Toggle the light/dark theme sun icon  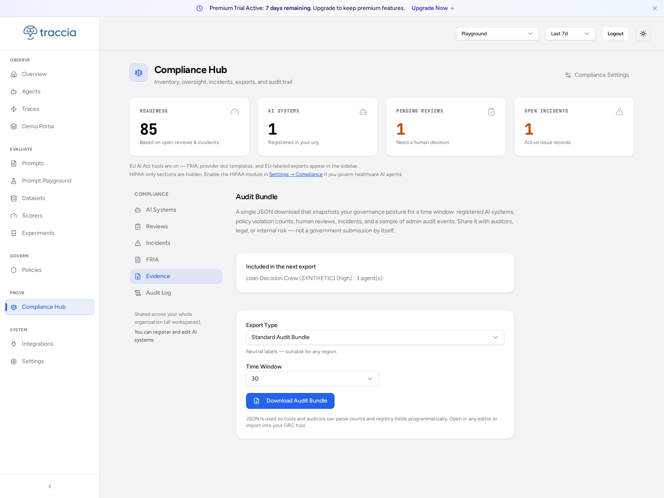tap(643, 34)
